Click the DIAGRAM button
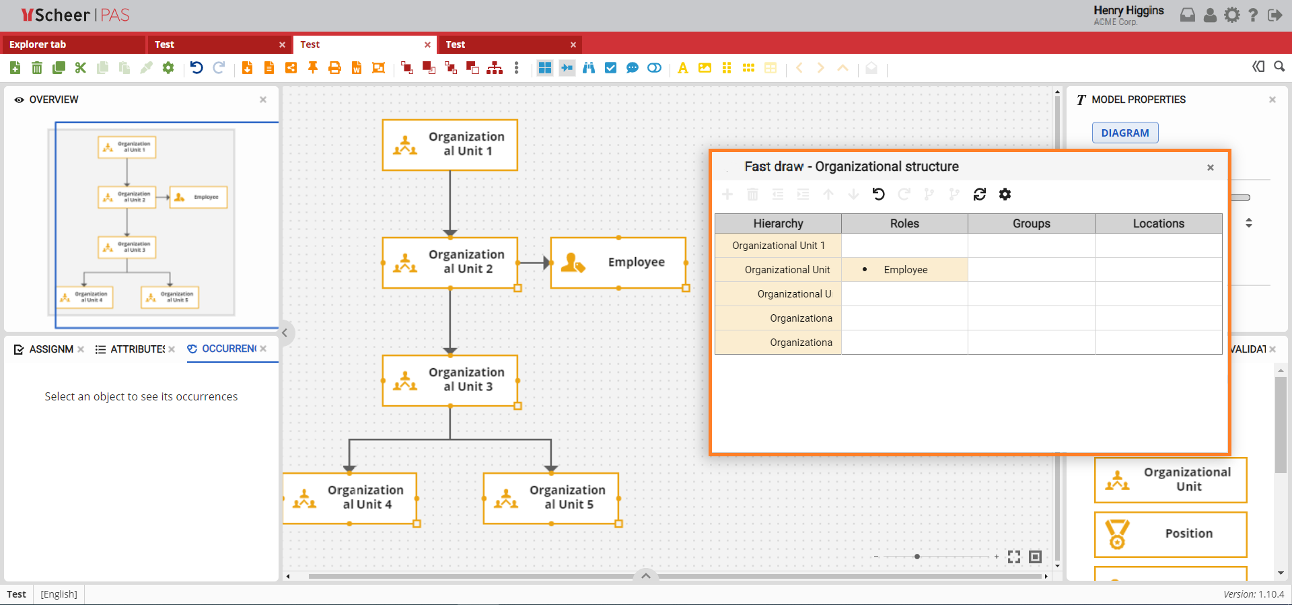This screenshot has width=1292, height=605. coord(1124,133)
